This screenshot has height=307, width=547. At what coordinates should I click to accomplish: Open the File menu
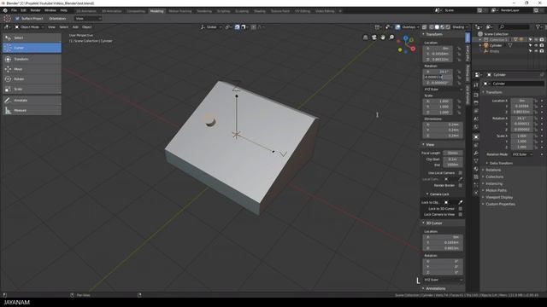click(14, 10)
